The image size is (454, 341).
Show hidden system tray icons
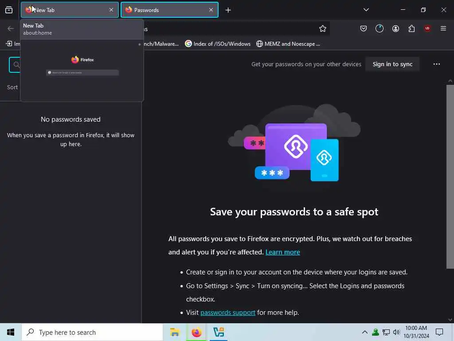tap(365, 332)
